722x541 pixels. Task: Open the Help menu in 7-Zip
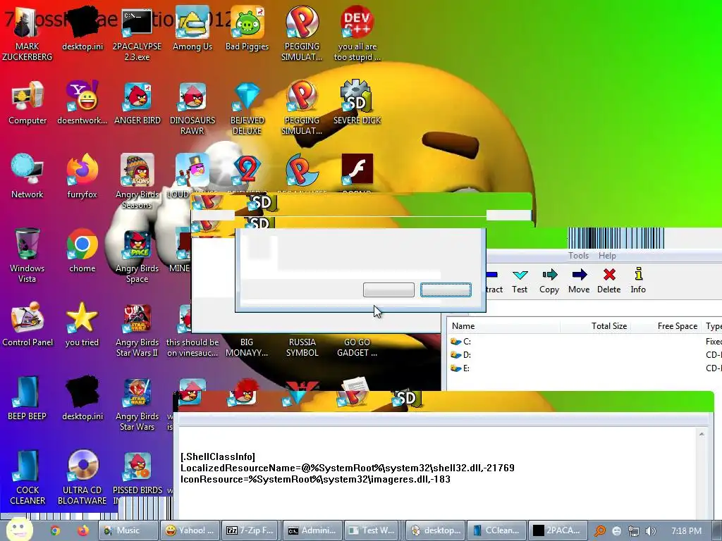tap(607, 255)
